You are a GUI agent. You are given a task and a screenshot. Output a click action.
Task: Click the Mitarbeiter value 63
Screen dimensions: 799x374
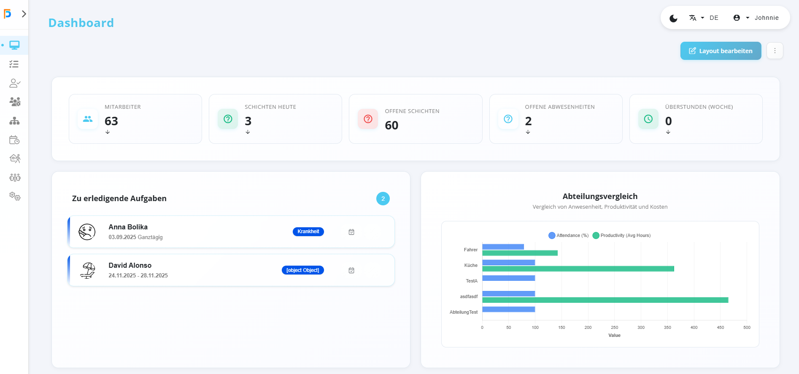(111, 121)
